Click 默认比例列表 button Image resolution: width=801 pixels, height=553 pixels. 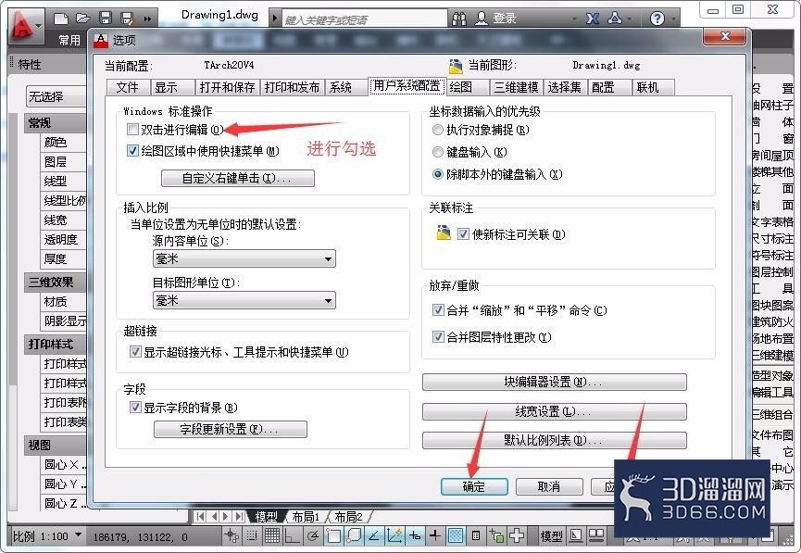coord(555,440)
